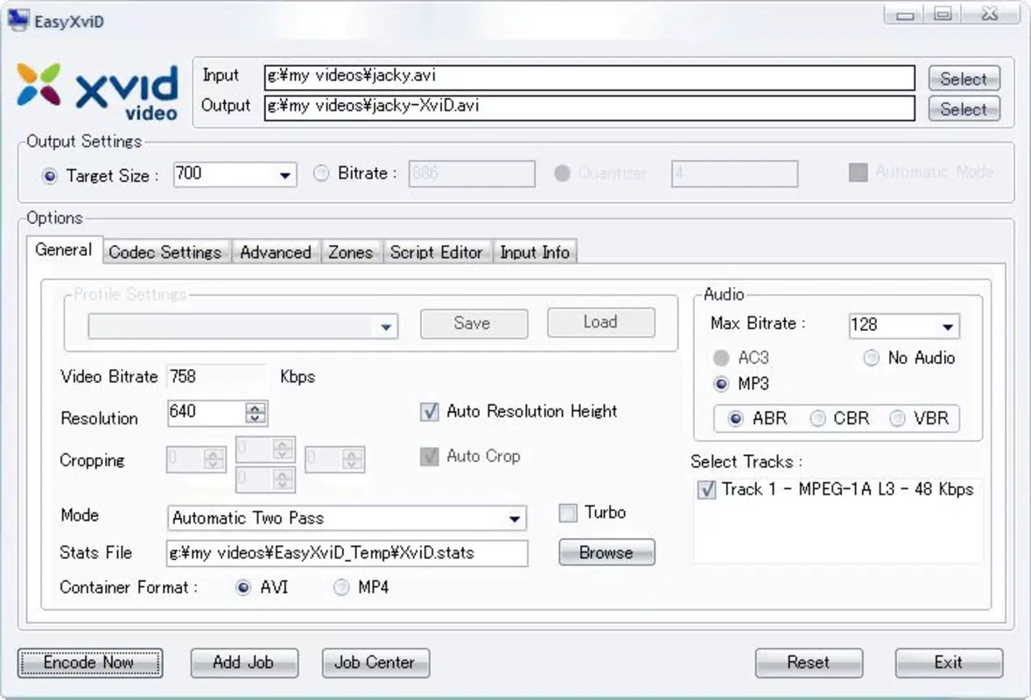Click the Stats File path field
Screen dimensions: 1031x700
pos(347,553)
